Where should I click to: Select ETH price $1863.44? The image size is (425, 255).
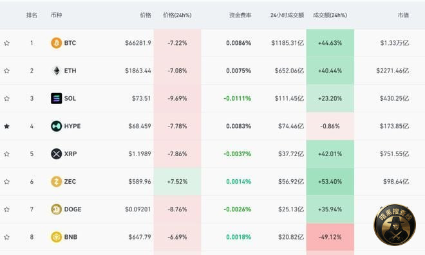point(138,71)
